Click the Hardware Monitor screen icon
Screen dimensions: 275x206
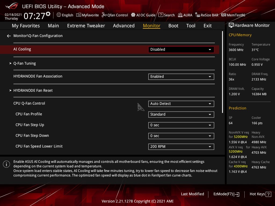coord(231,25)
